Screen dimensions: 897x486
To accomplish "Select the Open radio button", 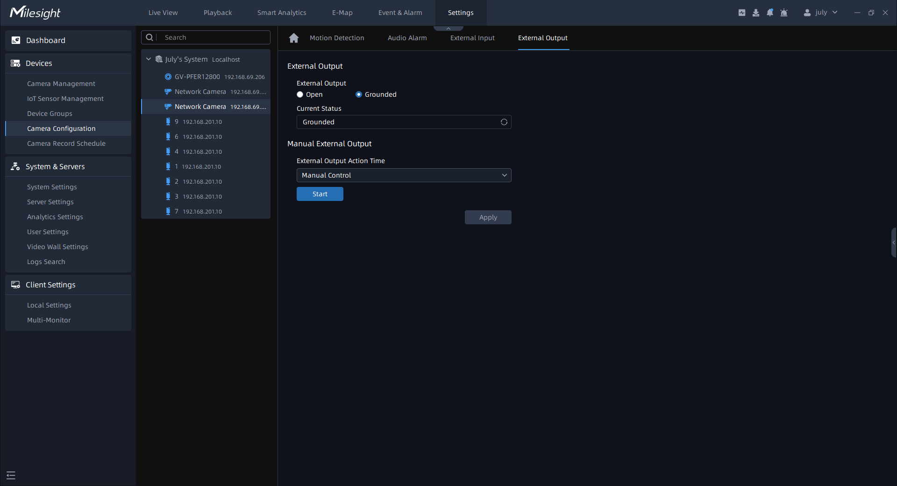I will coord(300,94).
